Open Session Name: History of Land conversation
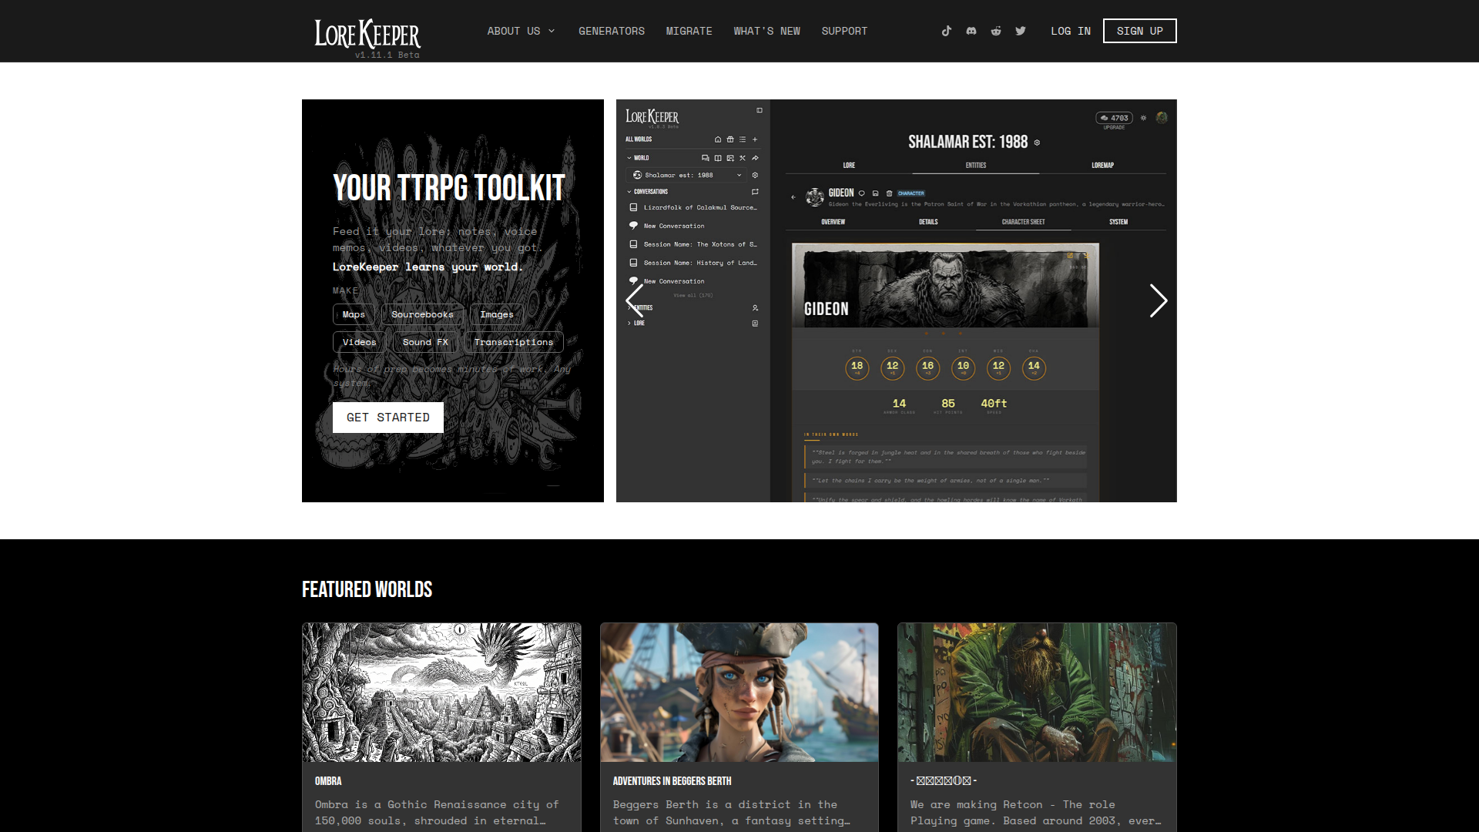 click(693, 263)
